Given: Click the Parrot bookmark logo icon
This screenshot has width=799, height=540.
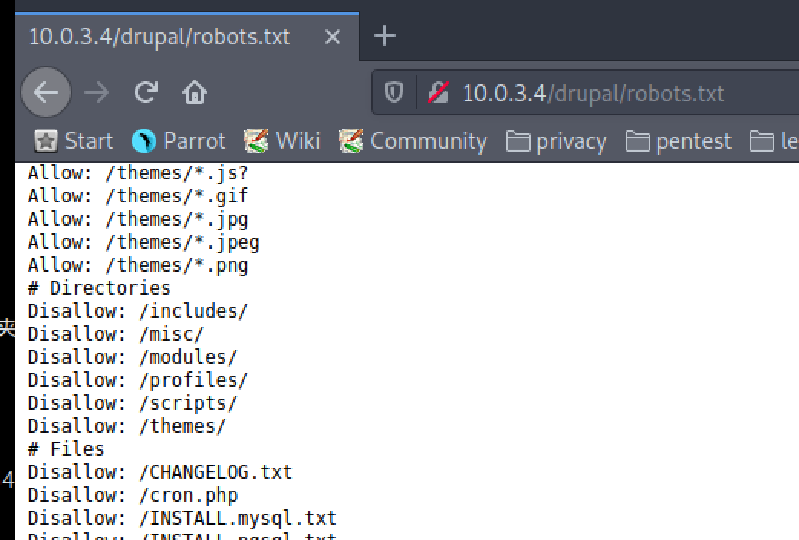Looking at the screenshot, I should click(143, 141).
